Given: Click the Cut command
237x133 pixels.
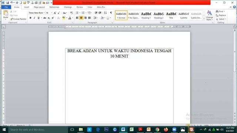Looking at the screenshot, I should (x=13, y=11).
